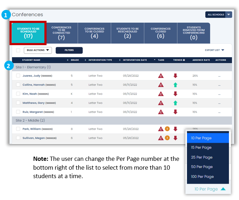Open student link Matthews, Gary
Screen dimensions: 239x200
pos(39,103)
